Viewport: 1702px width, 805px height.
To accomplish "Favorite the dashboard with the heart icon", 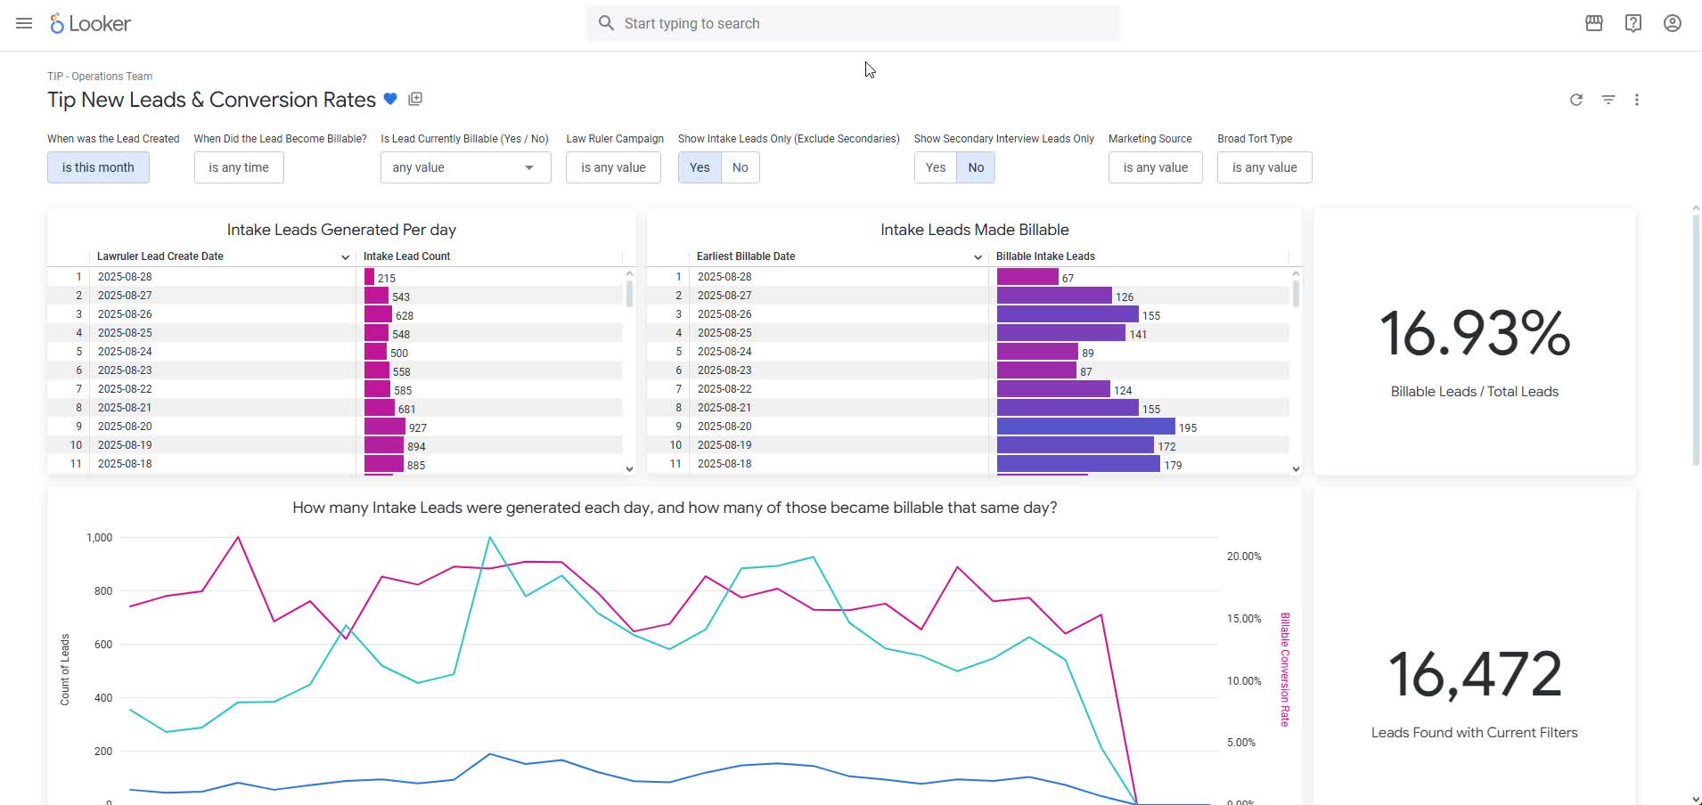I will [x=390, y=99].
